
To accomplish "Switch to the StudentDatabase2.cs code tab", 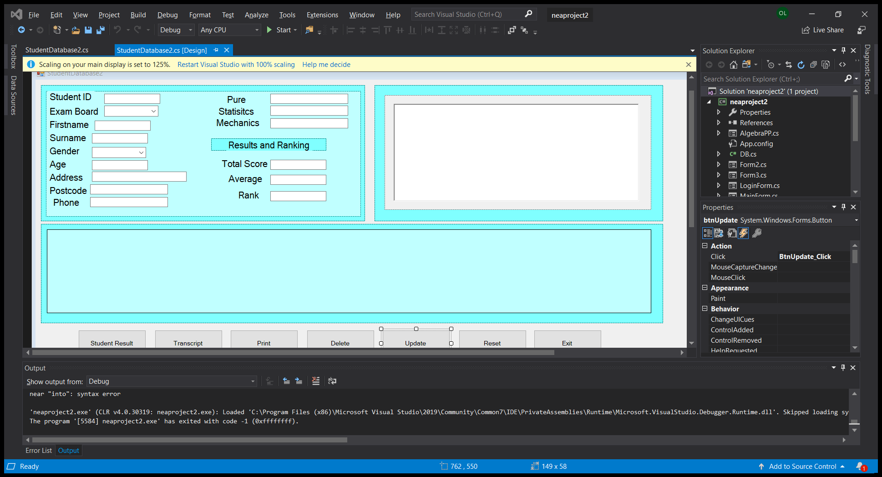I will 57,50.
